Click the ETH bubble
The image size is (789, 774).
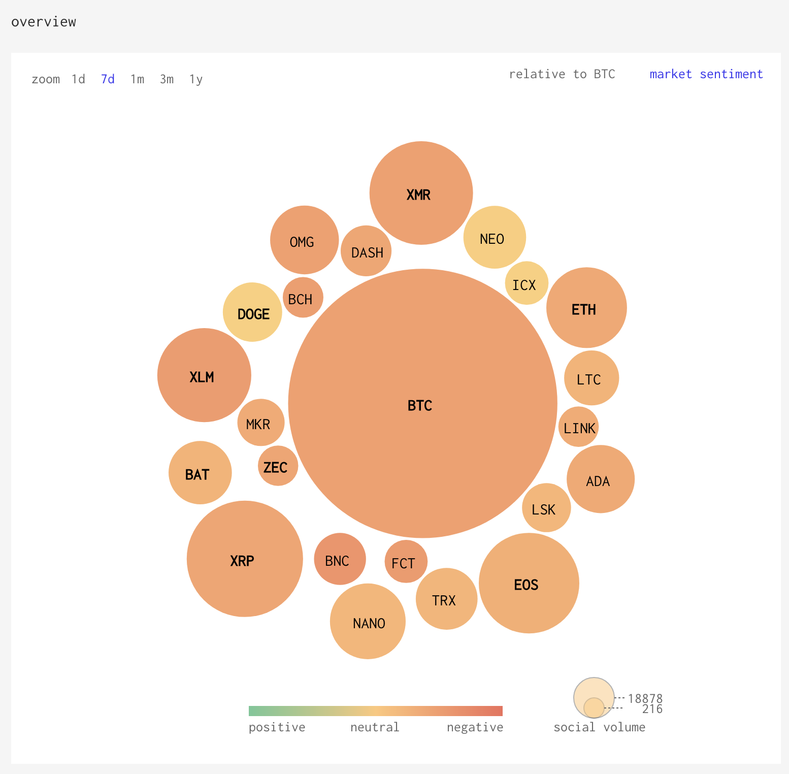tap(586, 308)
